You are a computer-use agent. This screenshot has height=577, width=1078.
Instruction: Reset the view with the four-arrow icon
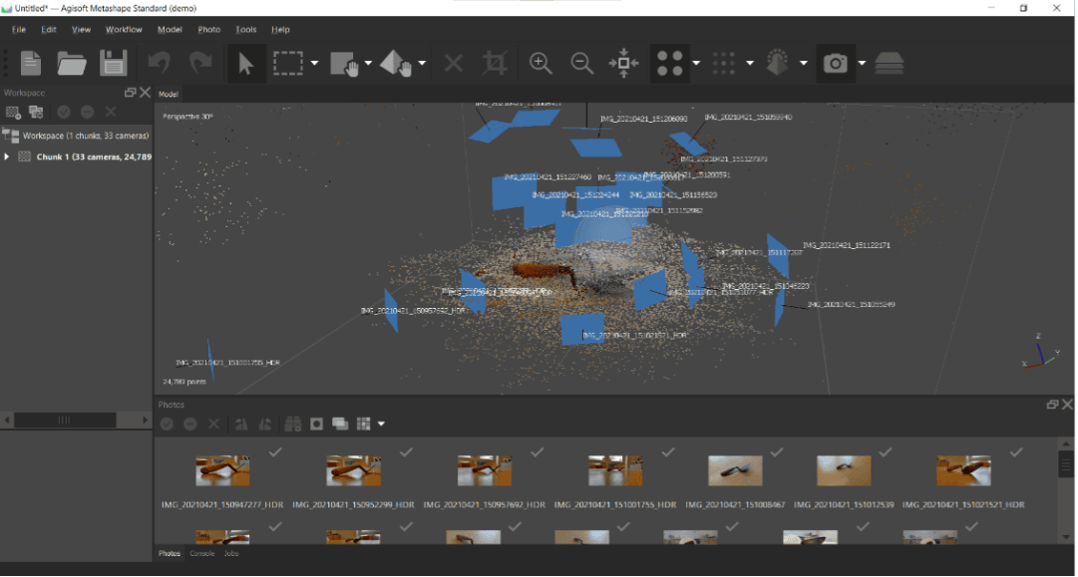tap(624, 64)
